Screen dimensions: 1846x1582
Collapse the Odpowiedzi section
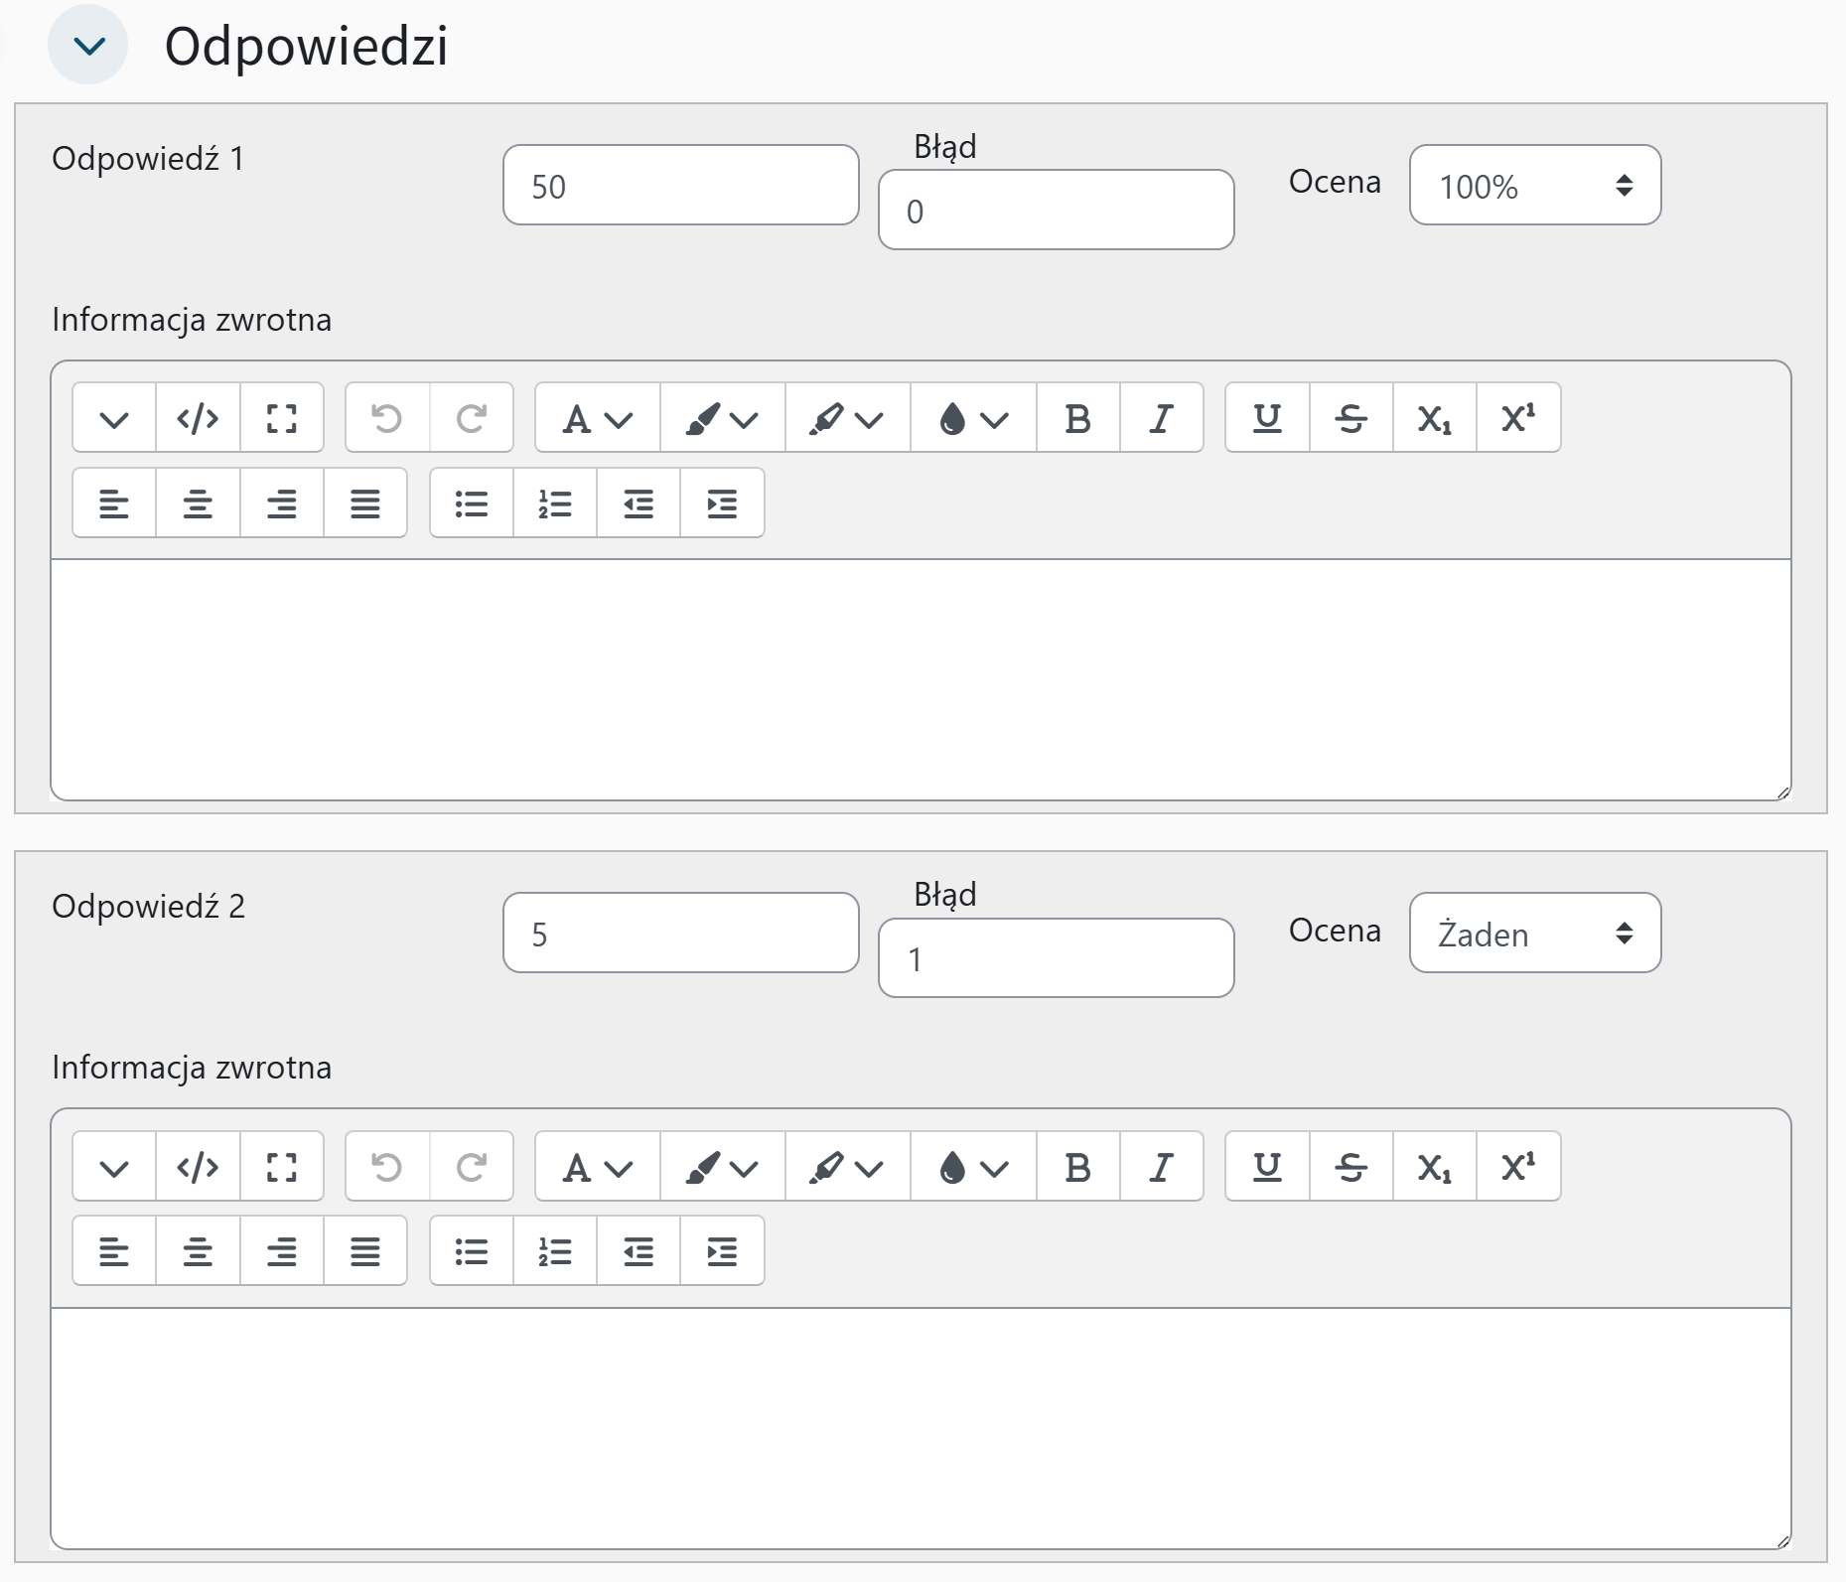pos(88,46)
